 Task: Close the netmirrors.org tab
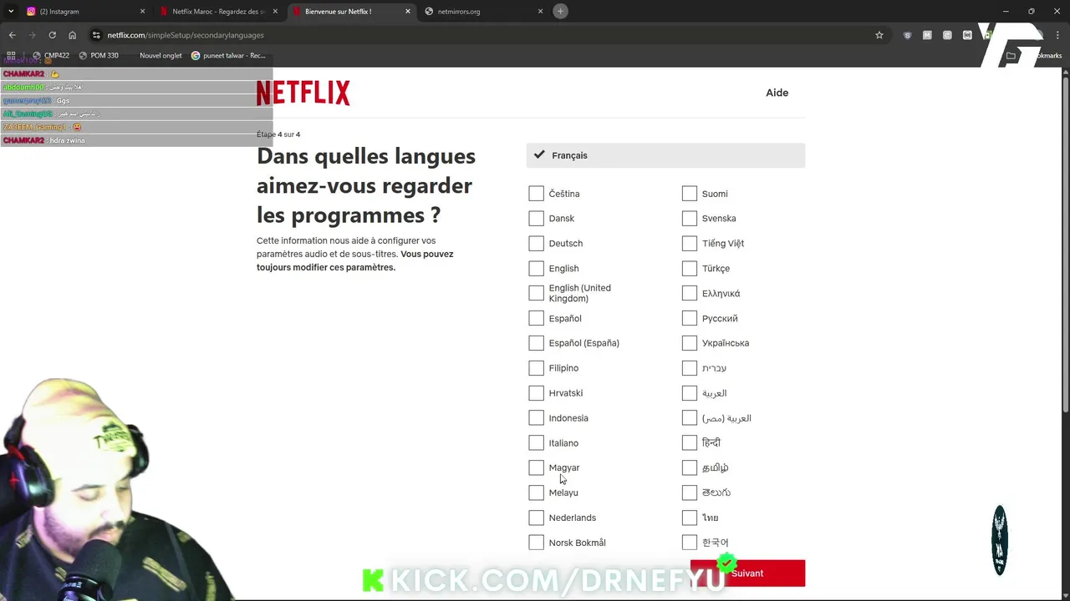click(x=540, y=12)
